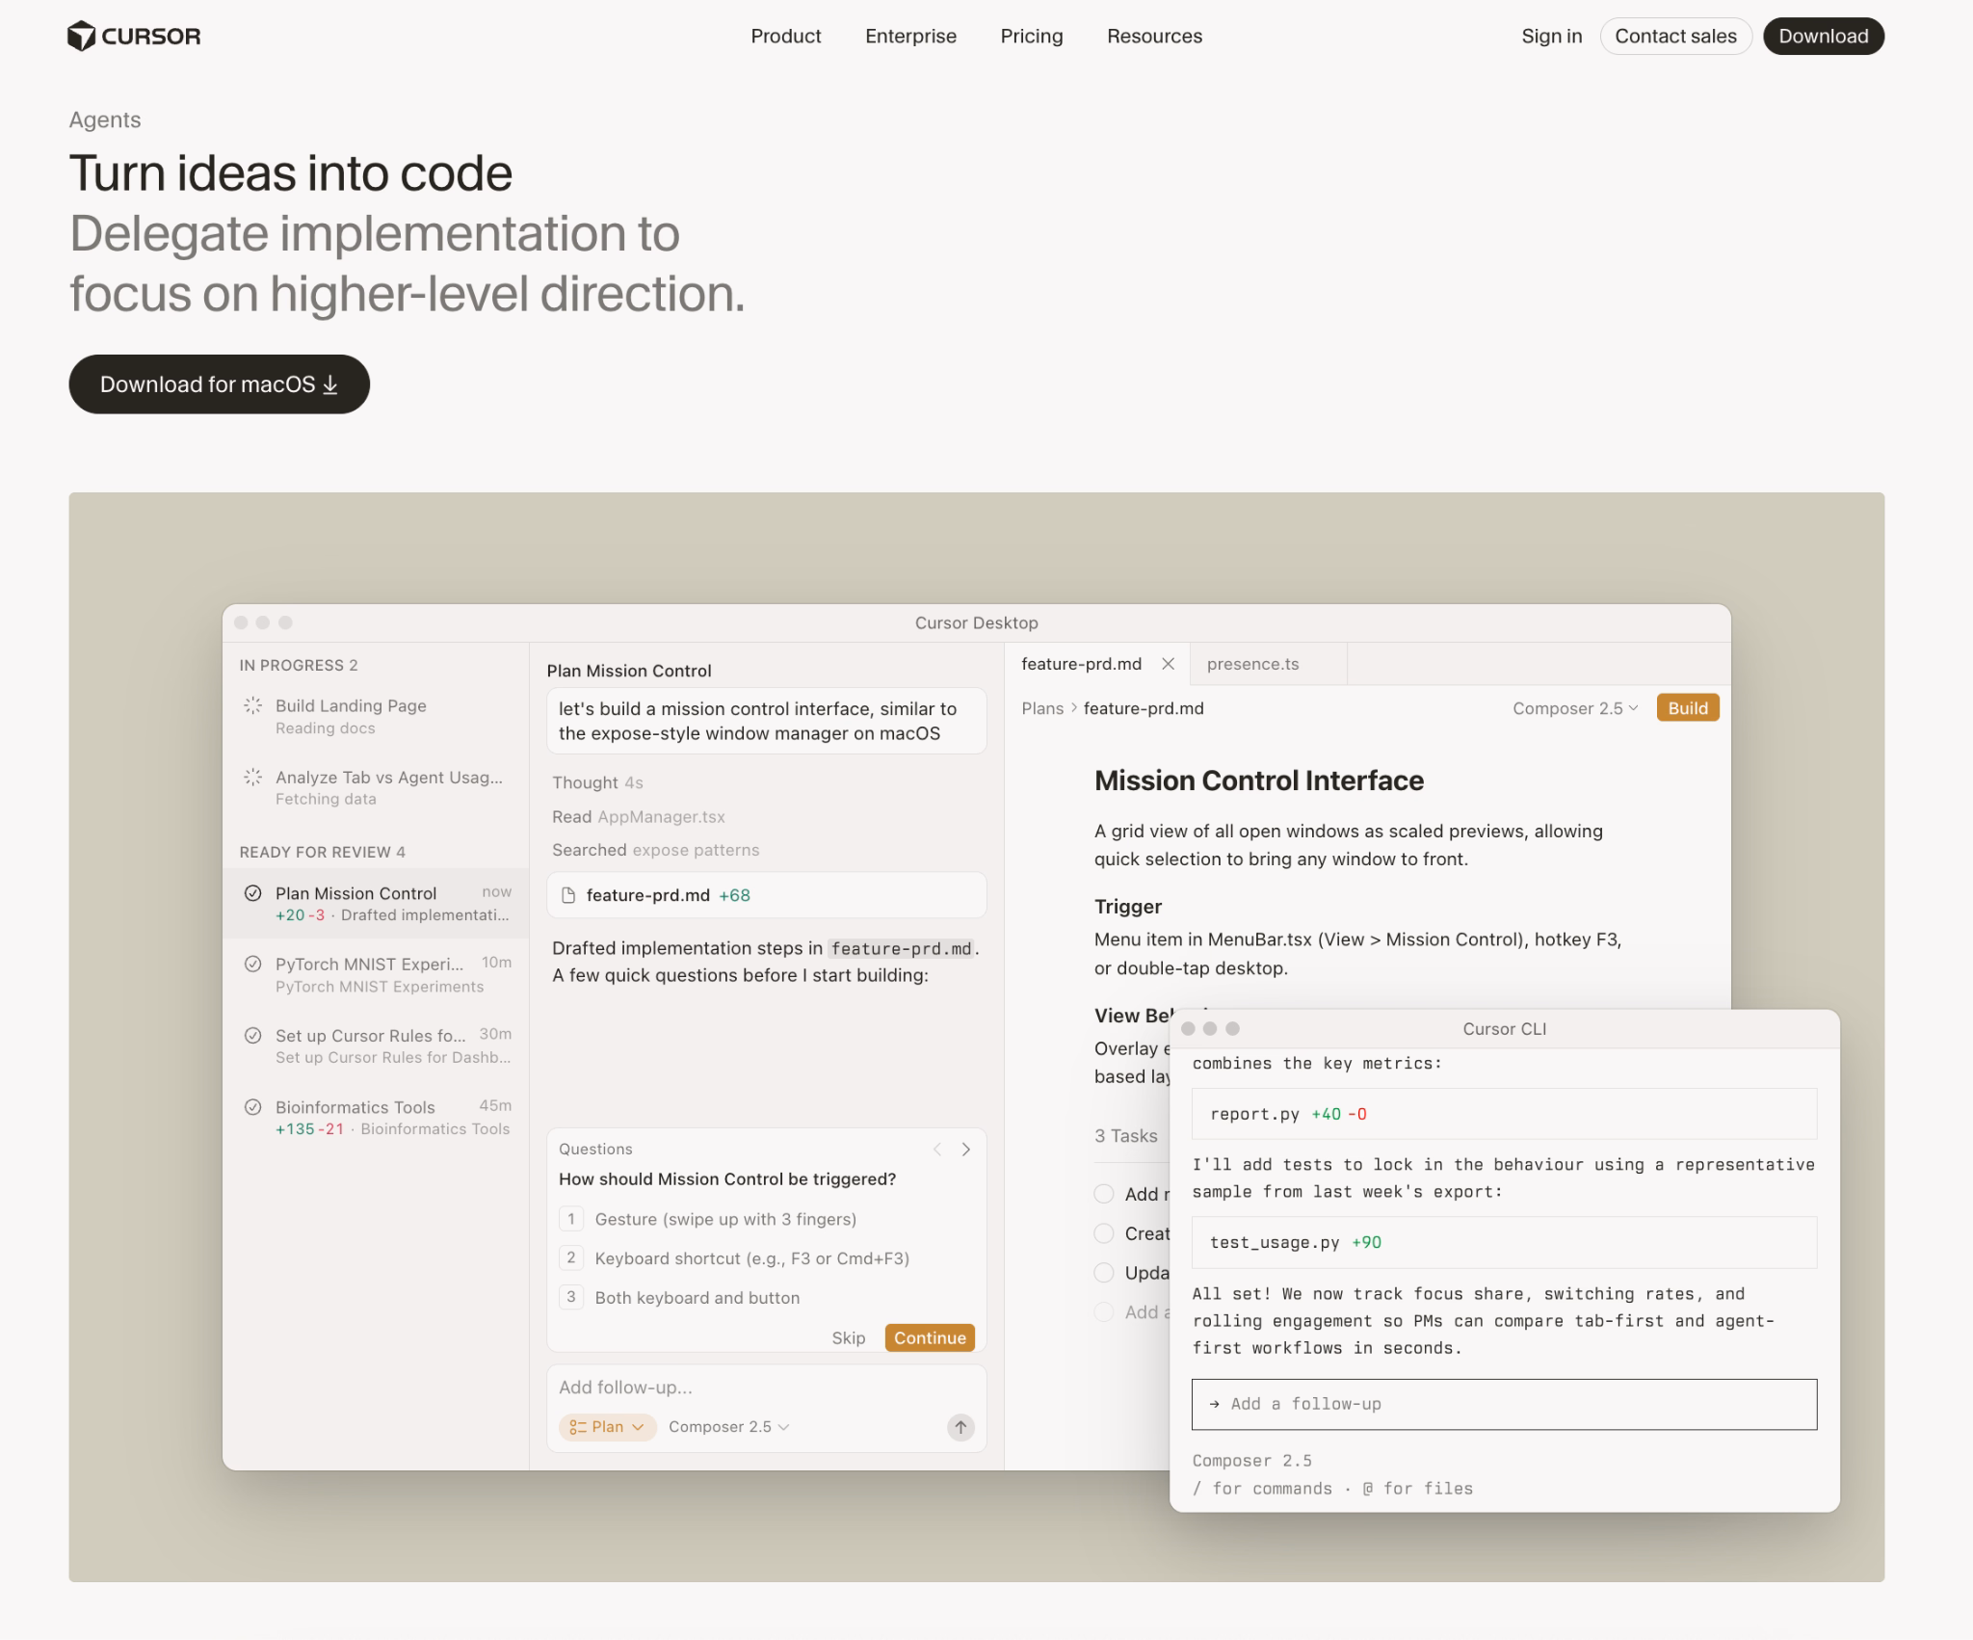
Task: Click Skip in the Questions card
Action: (849, 1338)
